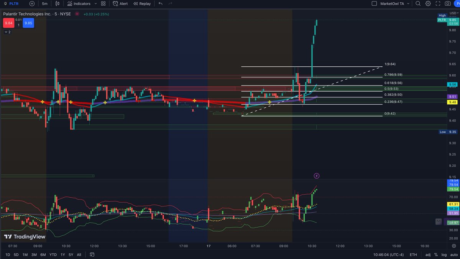Open the timezone menu showing 10:46:04 (UTC-4)
The image size is (460, 259).
tap(389, 255)
